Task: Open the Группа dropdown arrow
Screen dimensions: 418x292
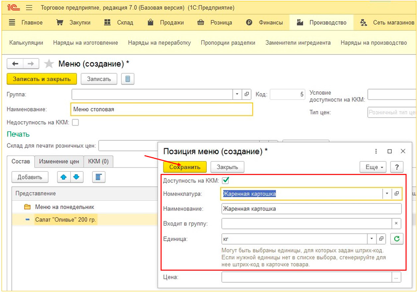Action: pyautogui.click(x=237, y=94)
